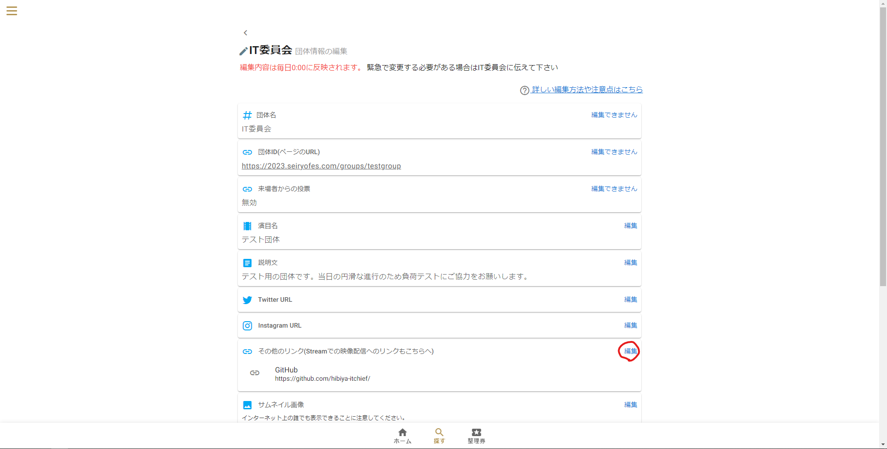Screen dimensions: 887x449
Task: Click the link icon next to 団体ID
Action: (247, 152)
